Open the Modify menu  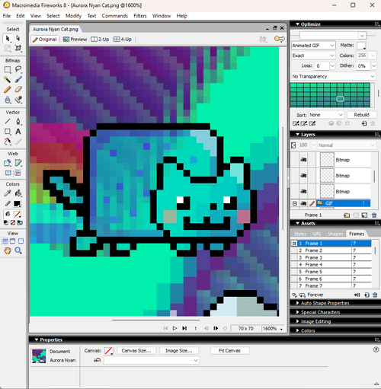73,16
